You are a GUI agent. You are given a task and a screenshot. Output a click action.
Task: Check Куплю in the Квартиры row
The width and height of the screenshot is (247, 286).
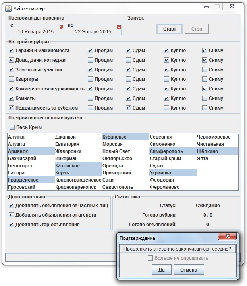click(166, 79)
